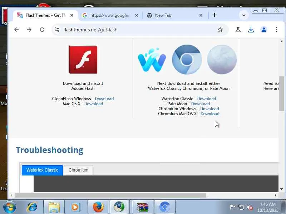Open a new tab with the plus button
286x214 pixels.
coord(214,15)
